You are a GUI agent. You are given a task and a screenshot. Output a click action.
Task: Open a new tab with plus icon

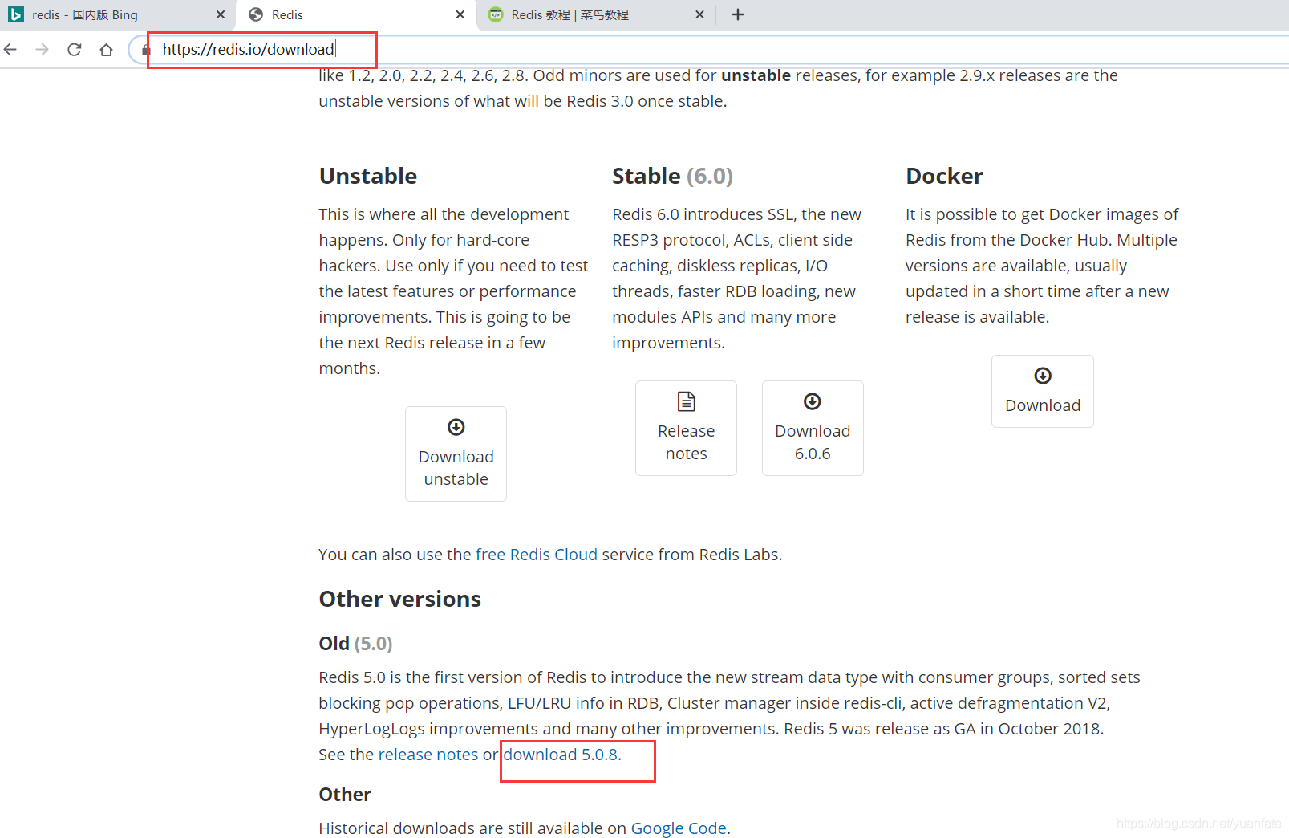tap(738, 14)
